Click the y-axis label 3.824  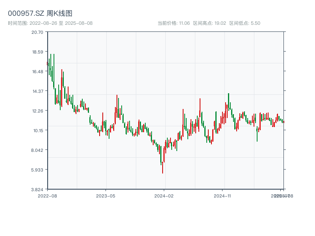point(37,190)
